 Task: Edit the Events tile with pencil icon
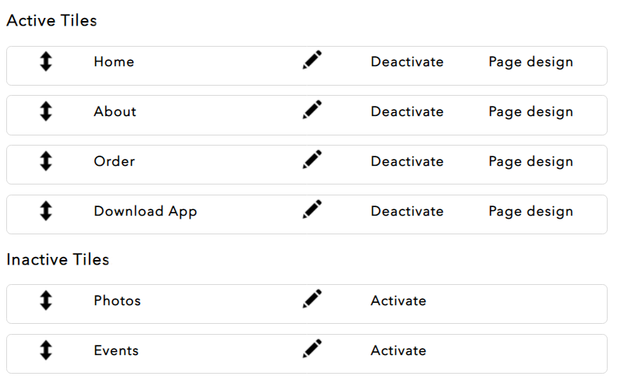(x=312, y=349)
